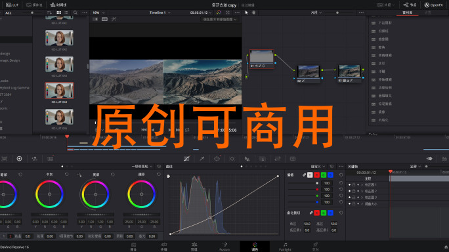Switch to the Media page tab
The width and height of the screenshot is (449, 252).
tap(133, 247)
